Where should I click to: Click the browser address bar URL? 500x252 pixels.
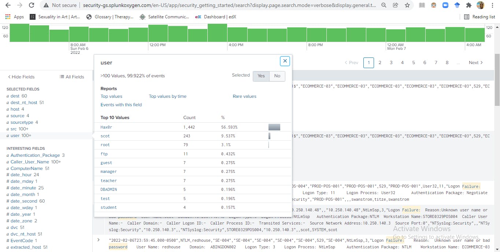point(229,5)
